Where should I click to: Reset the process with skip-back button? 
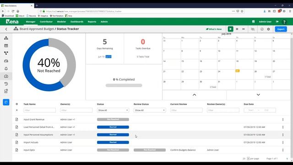coord(243,29)
